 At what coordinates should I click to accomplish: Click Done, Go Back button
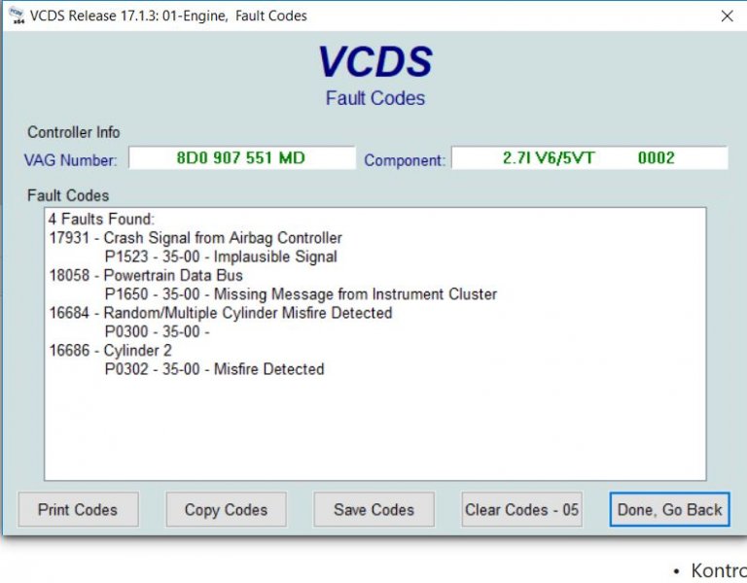click(x=669, y=509)
